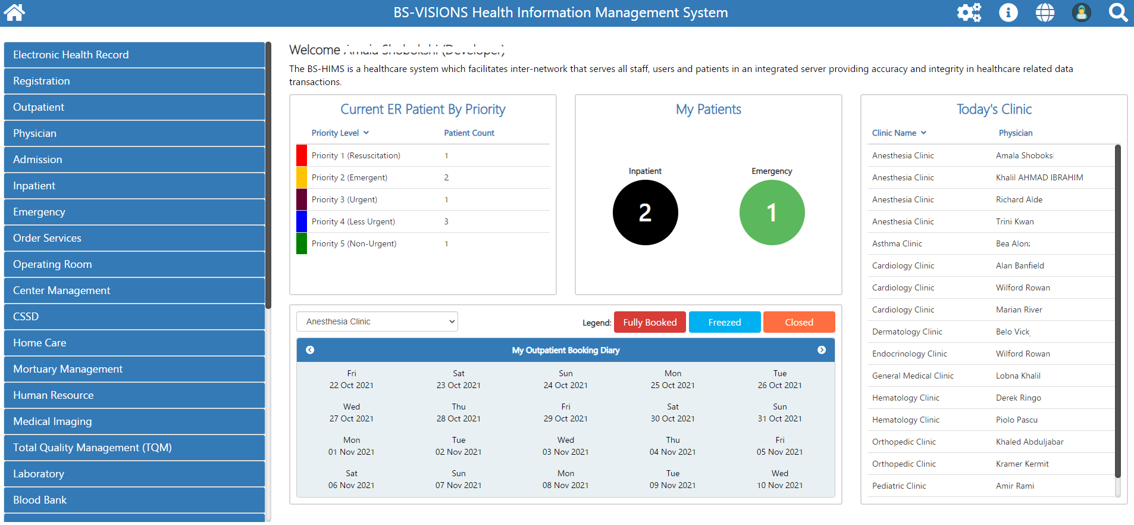The image size is (1134, 525).
Task: Open the user profile avatar icon
Action: tap(1081, 12)
